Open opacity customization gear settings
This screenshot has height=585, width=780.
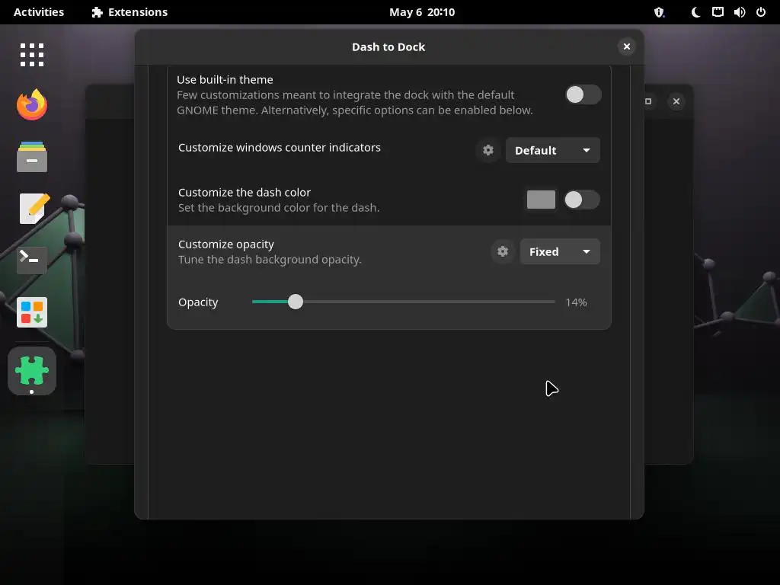503,251
